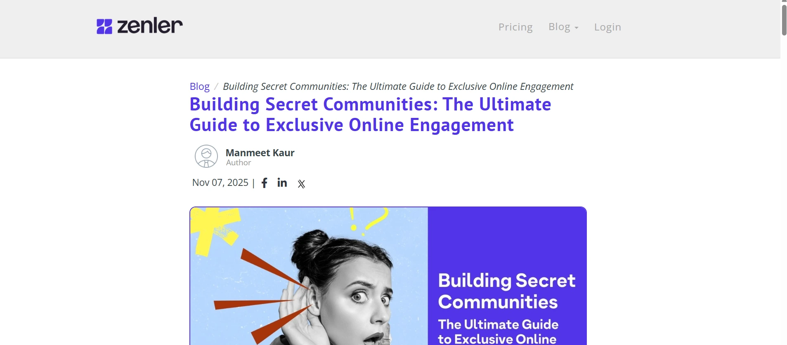Click author name Manmeet Kaur
The height and width of the screenshot is (345, 787).
coord(260,153)
